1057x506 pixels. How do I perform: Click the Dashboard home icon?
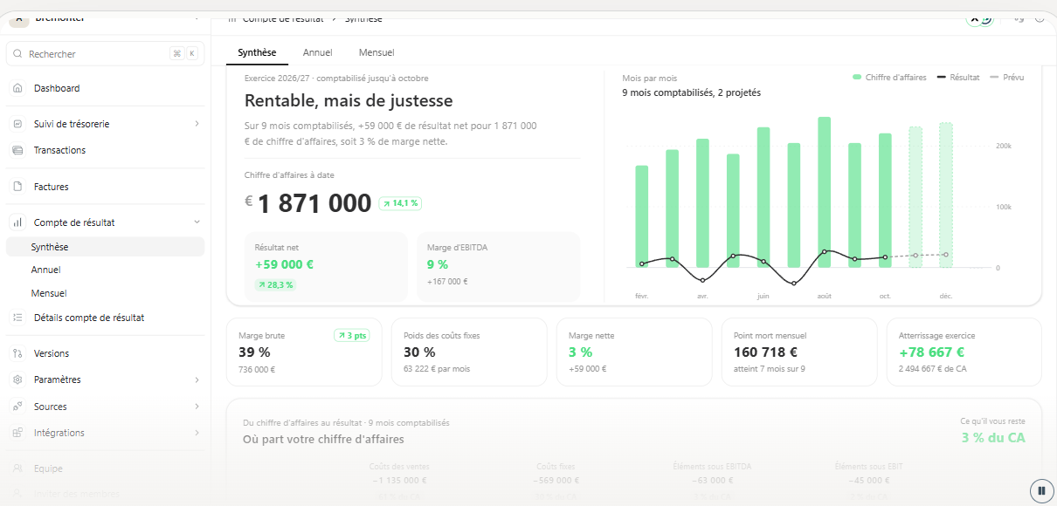point(17,88)
